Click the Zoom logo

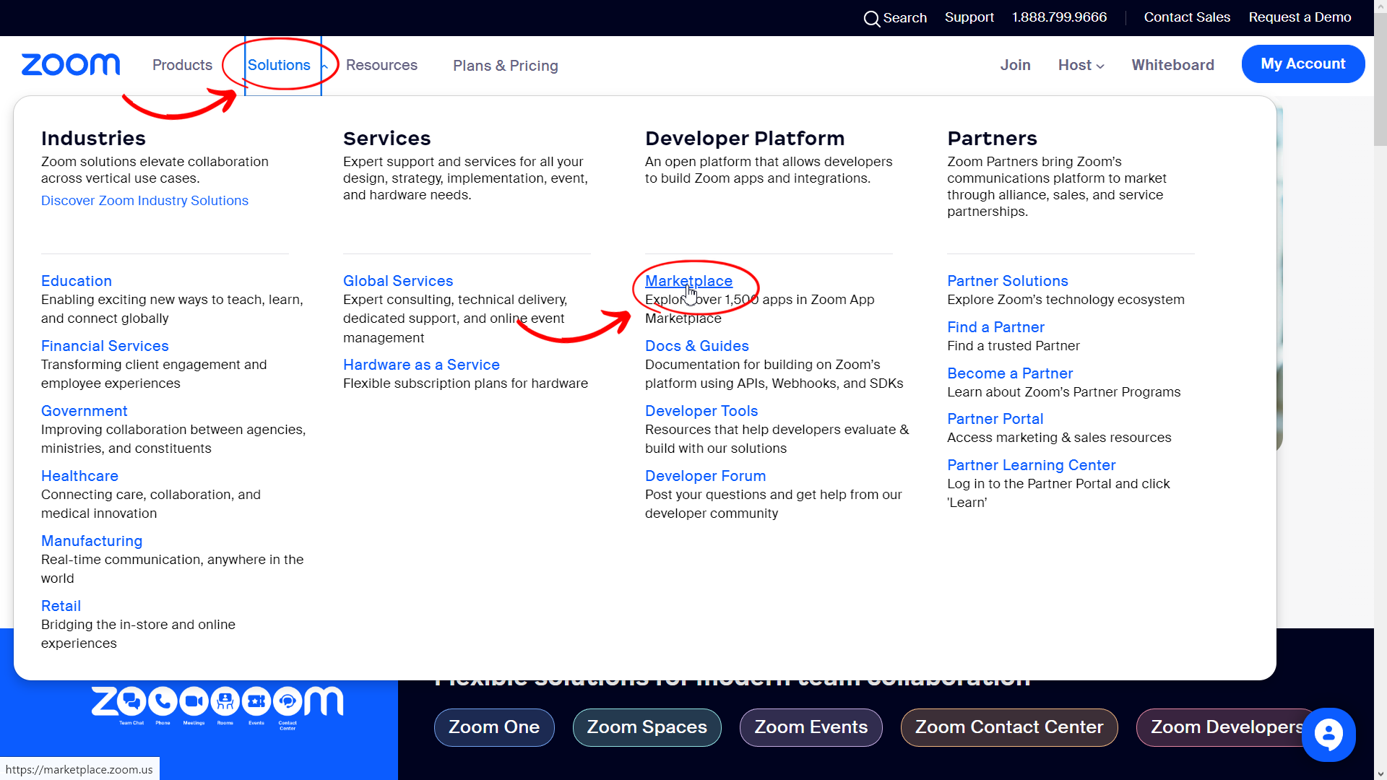pyautogui.click(x=71, y=64)
